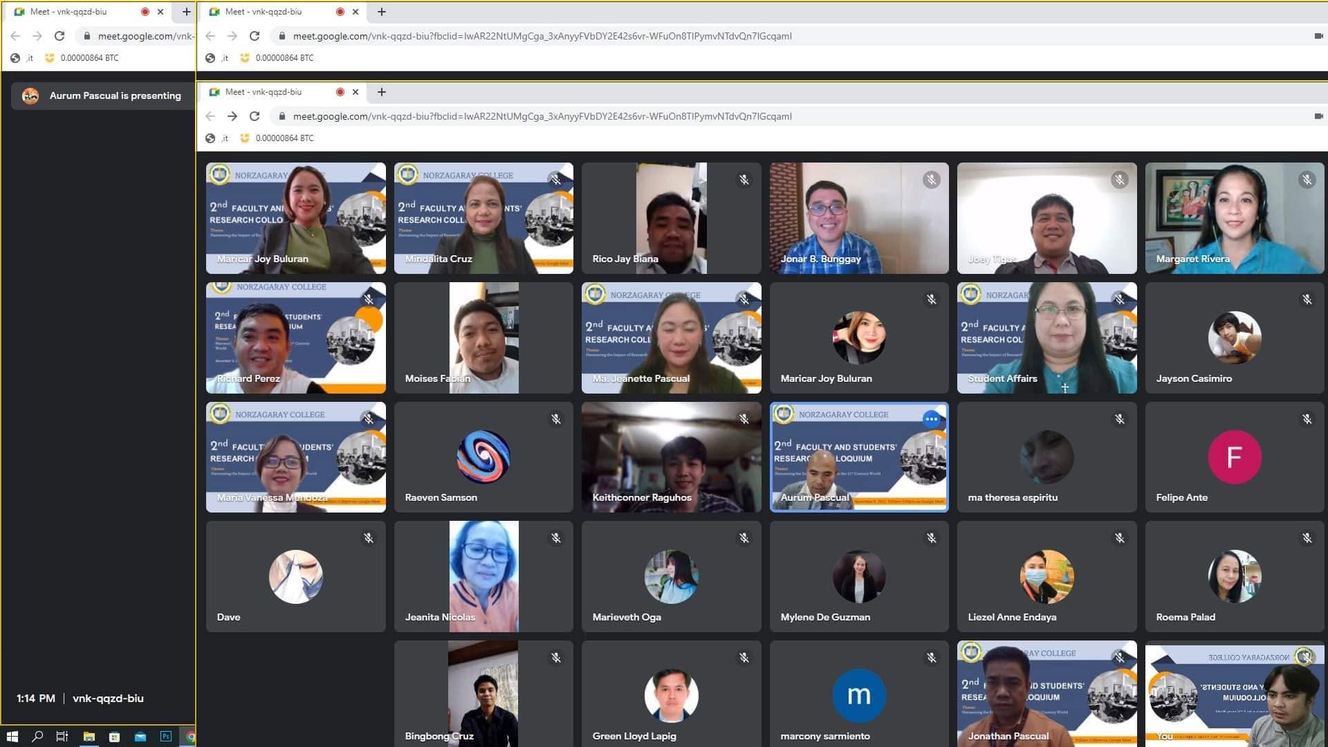Open Task View in the taskbar
The width and height of the screenshot is (1328, 747).
point(62,737)
